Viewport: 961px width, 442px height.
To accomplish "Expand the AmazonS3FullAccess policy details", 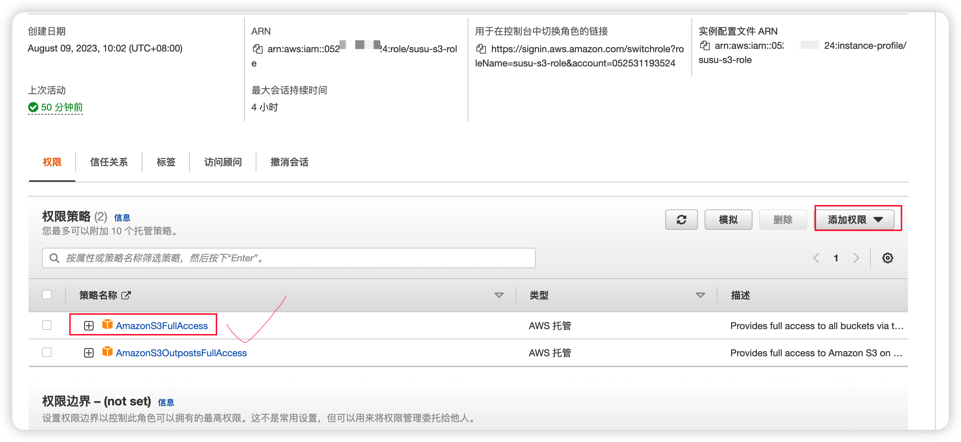I will [x=89, y=326].
